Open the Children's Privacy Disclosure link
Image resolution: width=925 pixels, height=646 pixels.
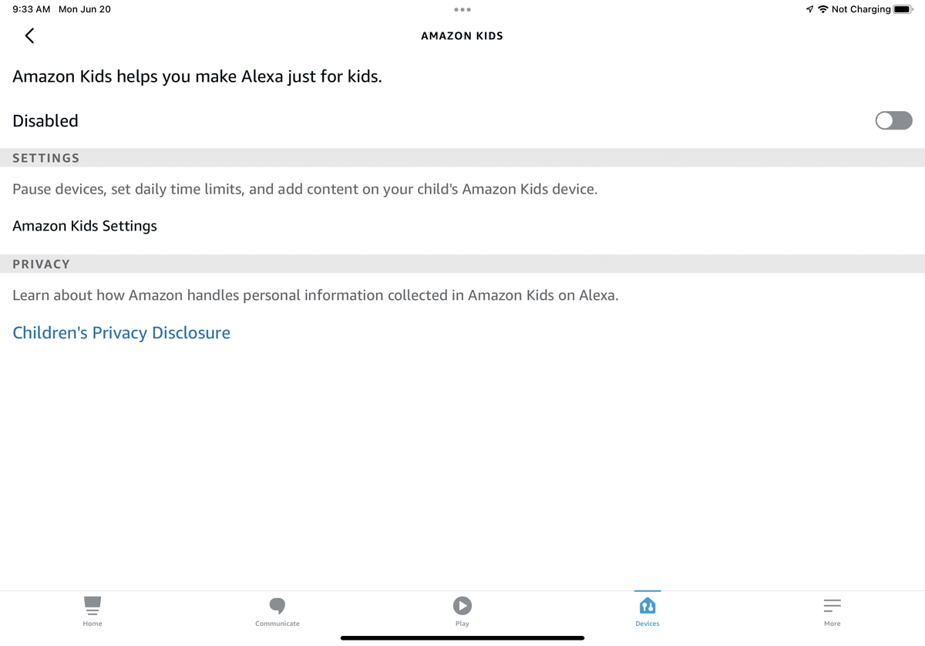coord(121,332)
